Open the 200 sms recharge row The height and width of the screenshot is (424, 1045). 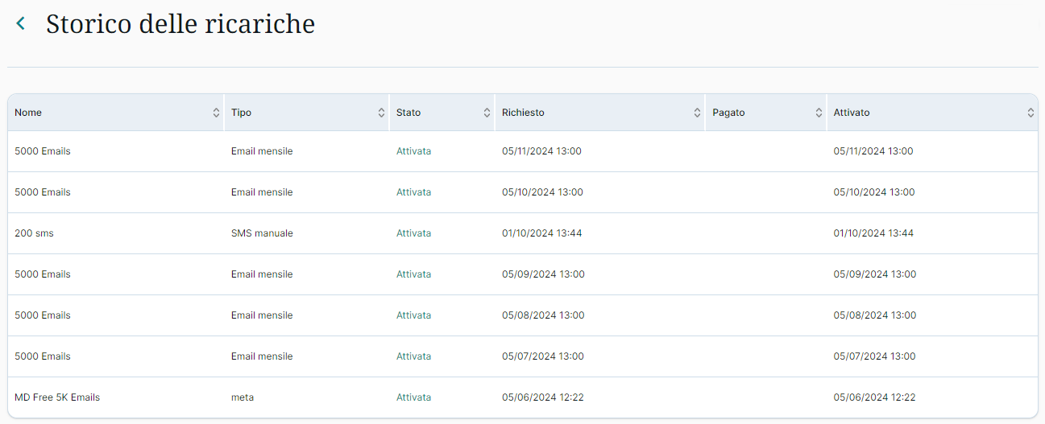click(35, 233)
